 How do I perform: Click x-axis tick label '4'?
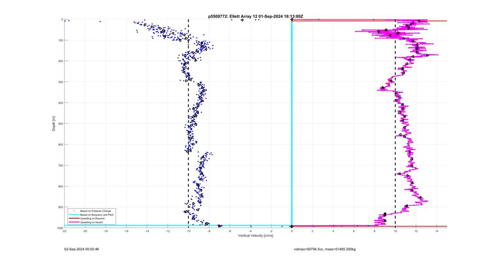333,231
